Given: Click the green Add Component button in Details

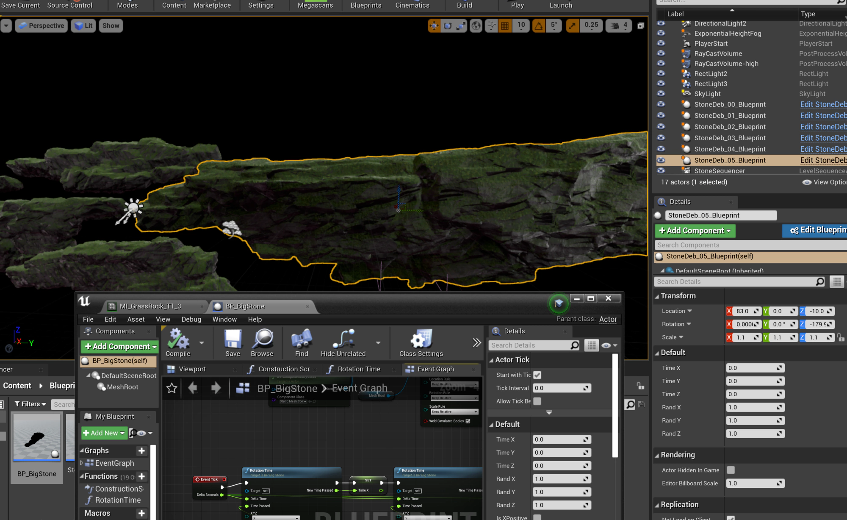Looking at the screenshot, I should tap(695, 231).
